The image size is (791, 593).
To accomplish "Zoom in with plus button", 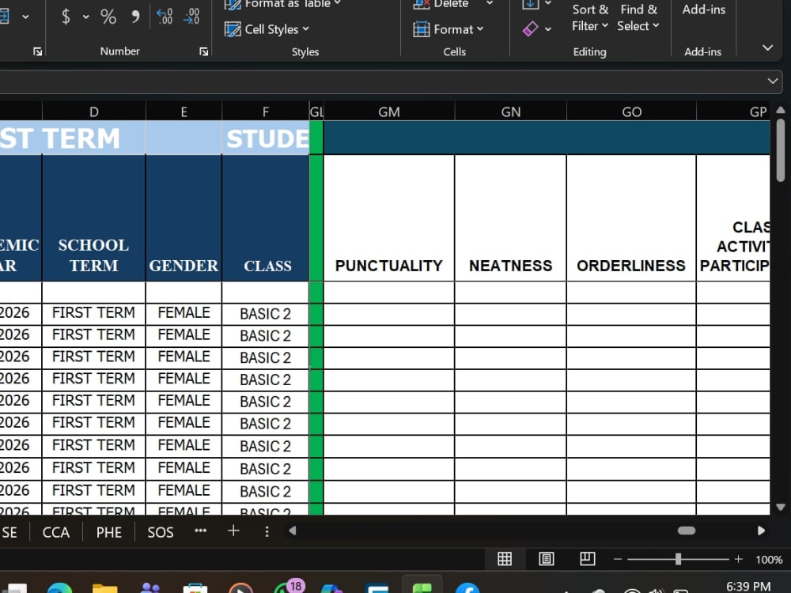I will (x=739, y=559).
